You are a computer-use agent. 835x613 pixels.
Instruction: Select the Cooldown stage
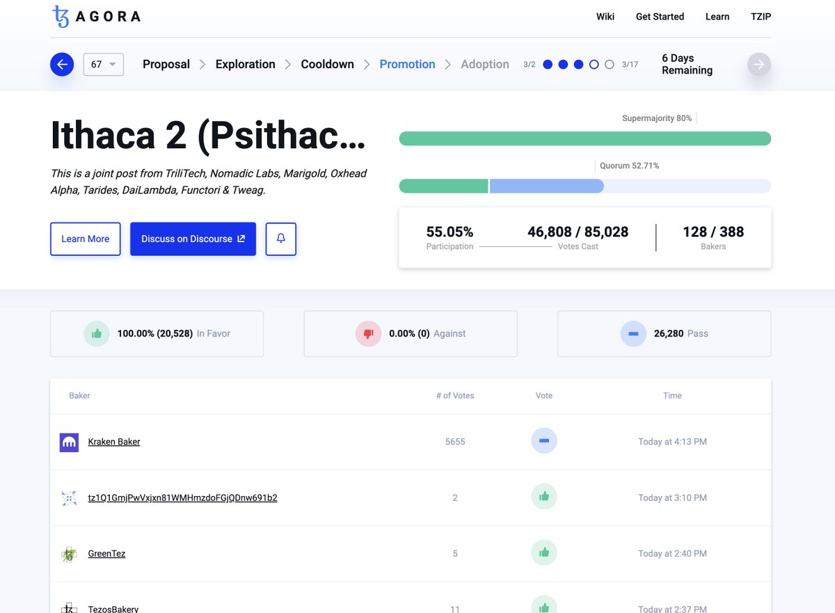[x=327, y=64]
